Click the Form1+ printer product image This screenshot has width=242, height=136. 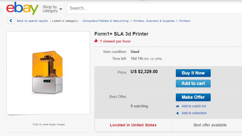[48, 72]
